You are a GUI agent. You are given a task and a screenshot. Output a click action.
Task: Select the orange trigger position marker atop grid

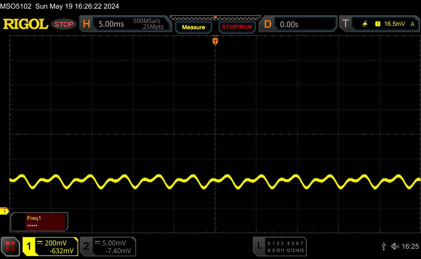point(215,41)
